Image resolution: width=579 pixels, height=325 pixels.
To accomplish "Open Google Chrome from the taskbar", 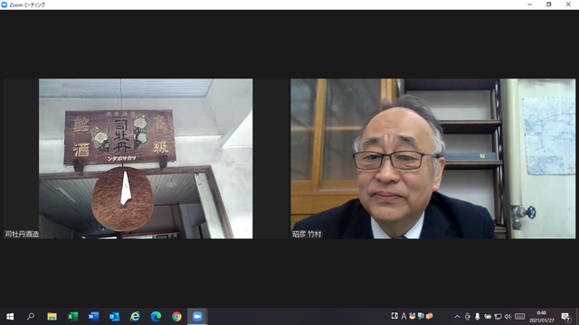I will 176,317.
